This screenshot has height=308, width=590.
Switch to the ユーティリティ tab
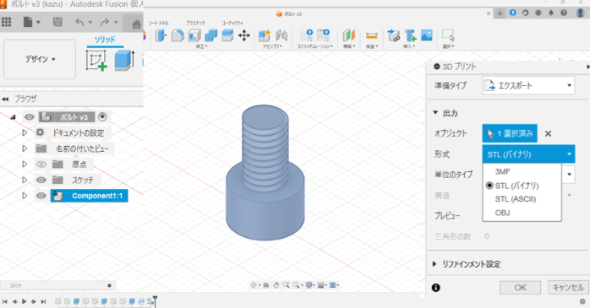point(232,23)
